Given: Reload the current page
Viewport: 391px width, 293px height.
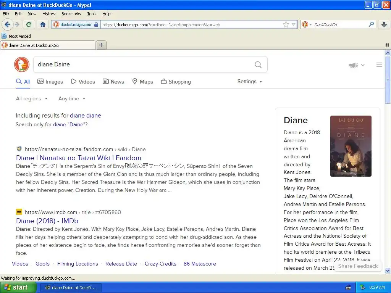Looking at the screenshot, I should click(x=29, y=24).
